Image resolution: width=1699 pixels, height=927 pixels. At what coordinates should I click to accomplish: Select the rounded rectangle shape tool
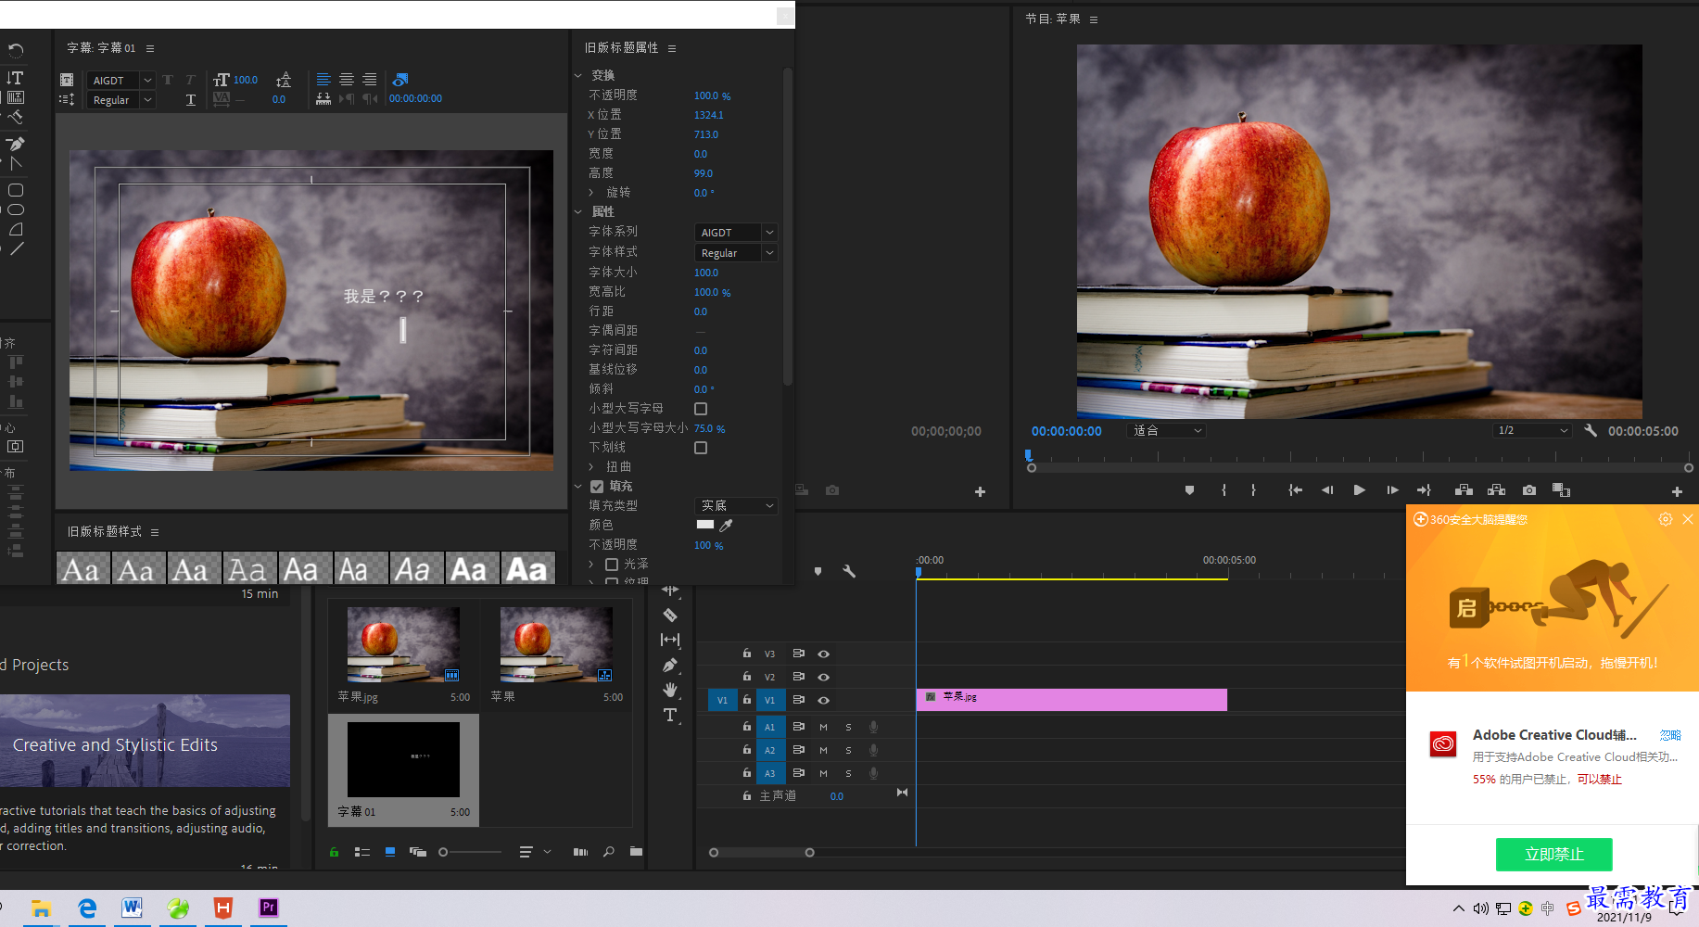pos(16,190)
